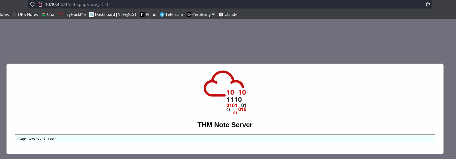The height and width of the screenshot is (159, 456).
Task: Bookmark this page with star icon
Action: pos(428,4)
